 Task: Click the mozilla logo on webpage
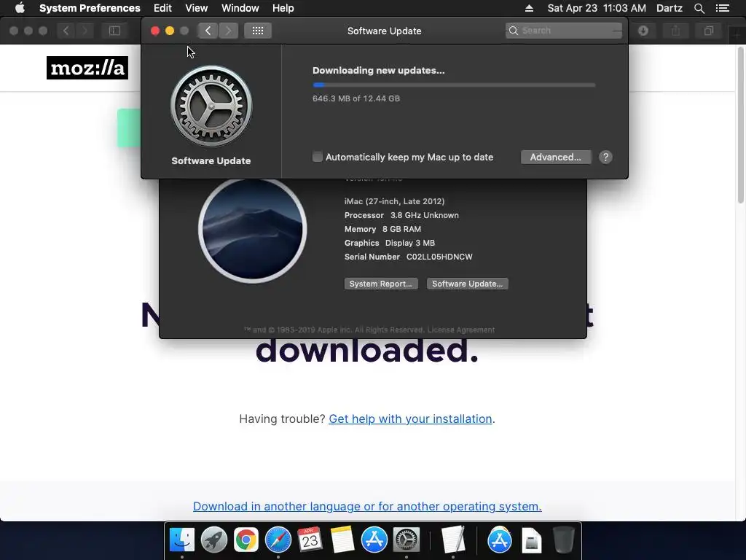tap(87, 68)
